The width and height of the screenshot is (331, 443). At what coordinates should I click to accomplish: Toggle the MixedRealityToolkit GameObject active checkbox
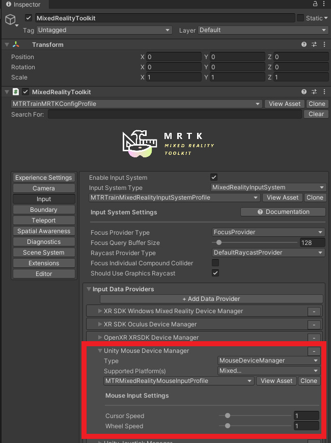[29, 18]
